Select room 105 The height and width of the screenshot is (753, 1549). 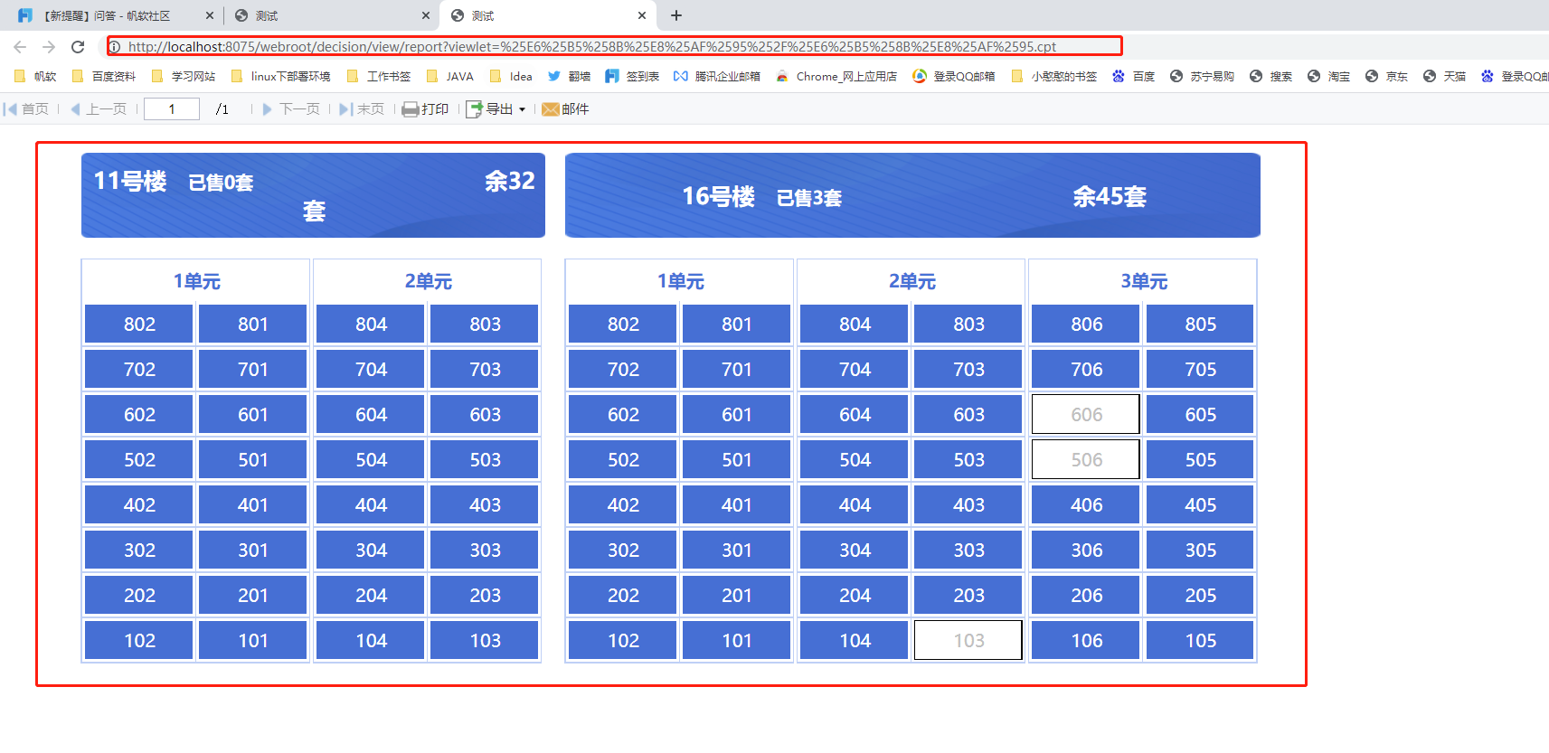pos(1201,641)
